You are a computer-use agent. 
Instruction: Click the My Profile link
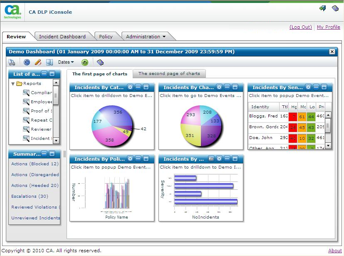tap(329, 27)
